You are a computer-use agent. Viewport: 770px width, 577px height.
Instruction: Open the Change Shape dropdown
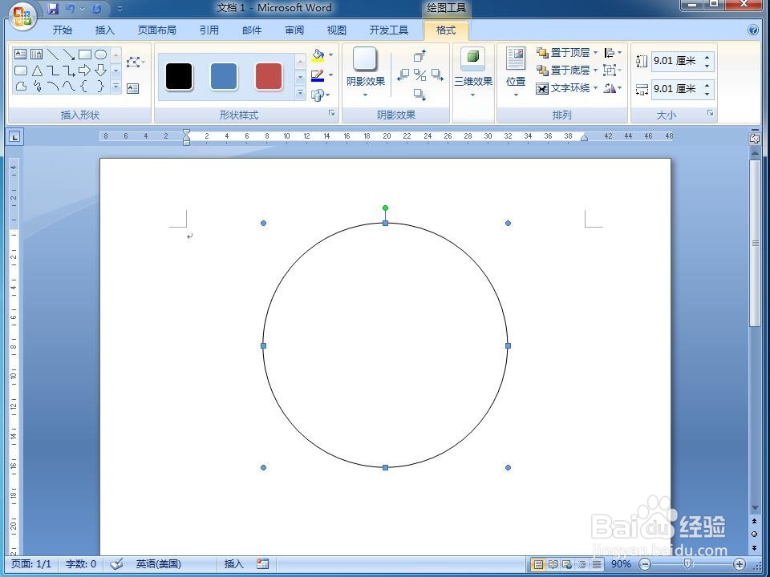click(321, 95)
